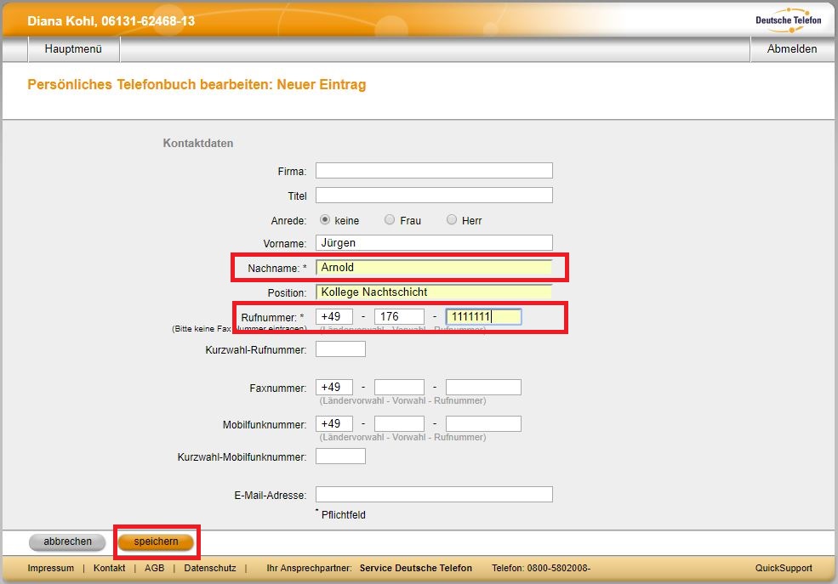Screen dimensions: 838x584
Task: Open the QuickSupport link
Action: click(784, 568)
